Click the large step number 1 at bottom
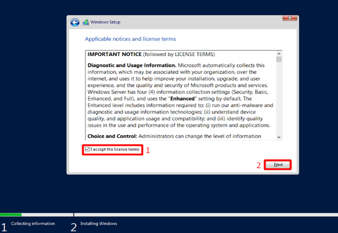The image size is (338, 233). pyautogui.click(x=4, y=227)
